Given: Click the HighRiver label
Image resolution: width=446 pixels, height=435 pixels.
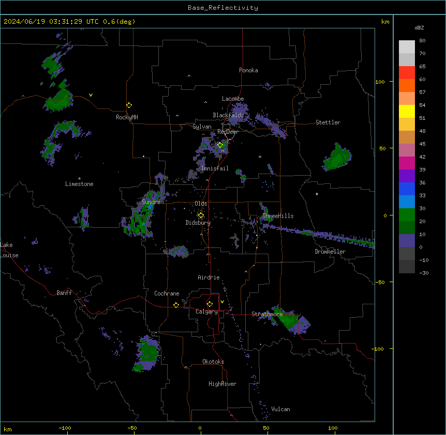Looking at the screenshot, I should pos(222,384).
